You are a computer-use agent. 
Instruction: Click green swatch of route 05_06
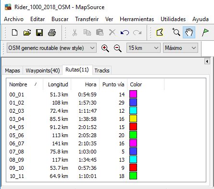tap(133, 135)
